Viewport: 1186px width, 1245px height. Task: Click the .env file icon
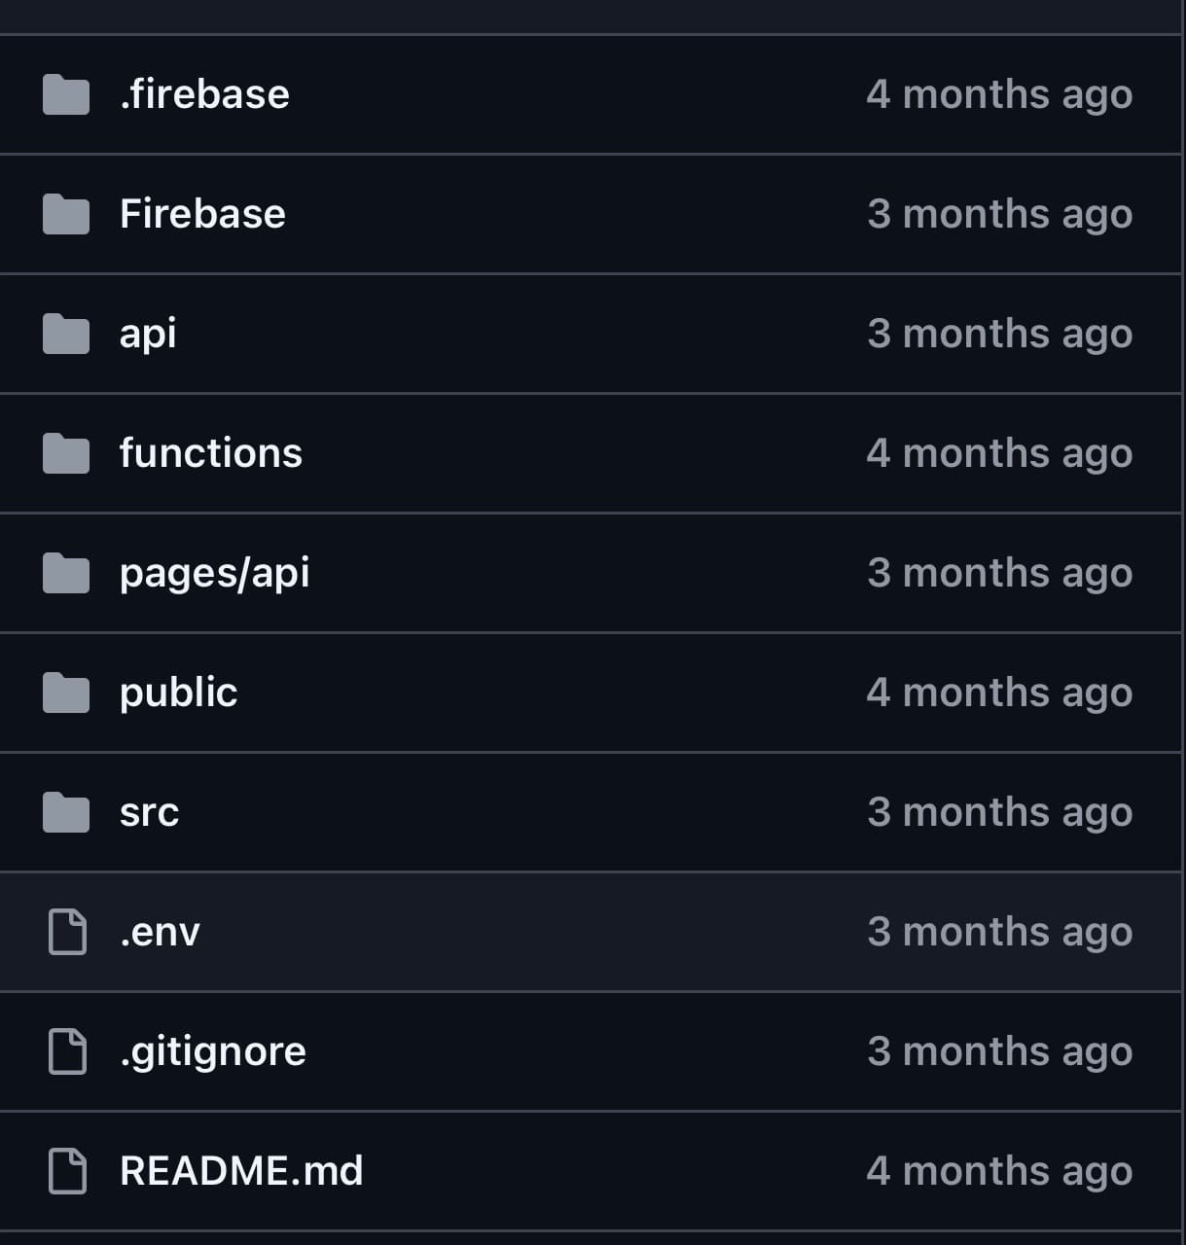[x=67, y=932]
